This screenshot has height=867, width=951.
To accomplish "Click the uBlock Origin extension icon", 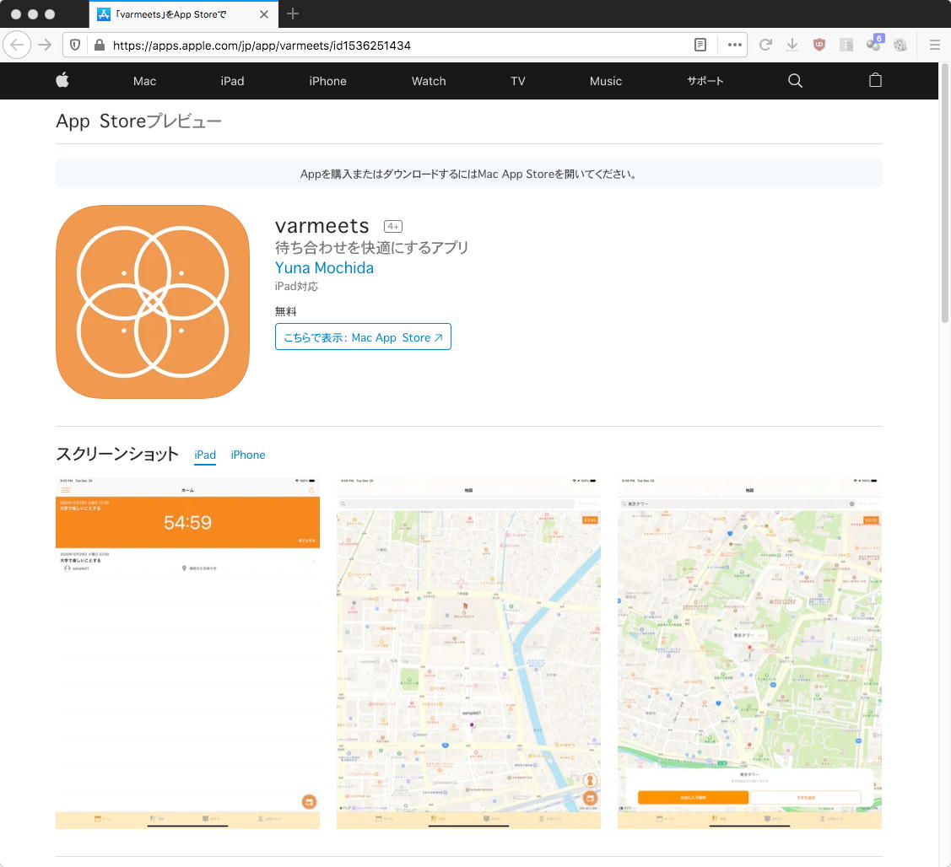I will click(819, 45).
